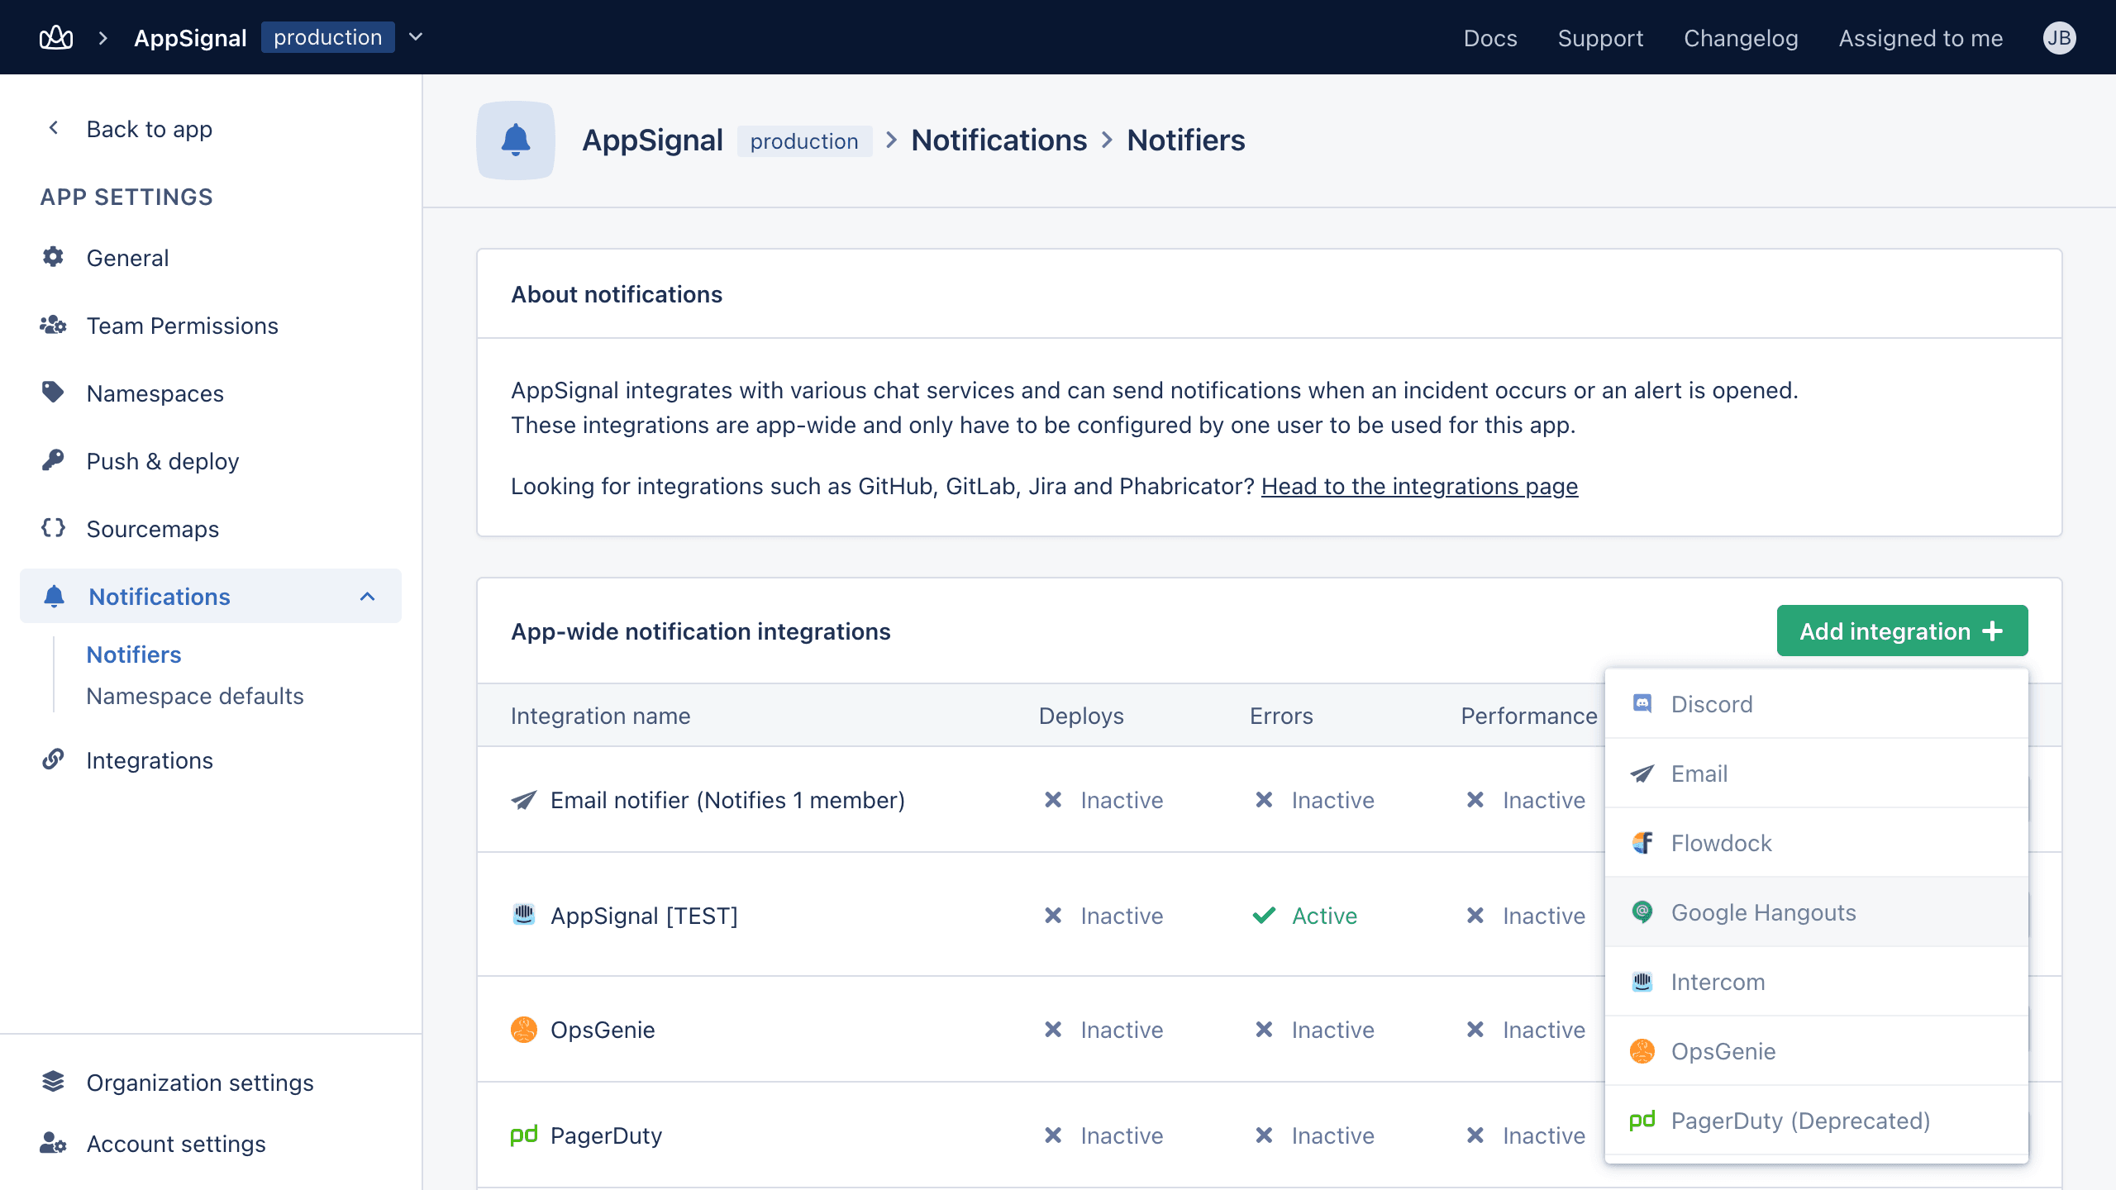Click the Discord icon in dropdown menu
The width and height of the screenshot is (2116, 1190).
[x=1642, y=704]
